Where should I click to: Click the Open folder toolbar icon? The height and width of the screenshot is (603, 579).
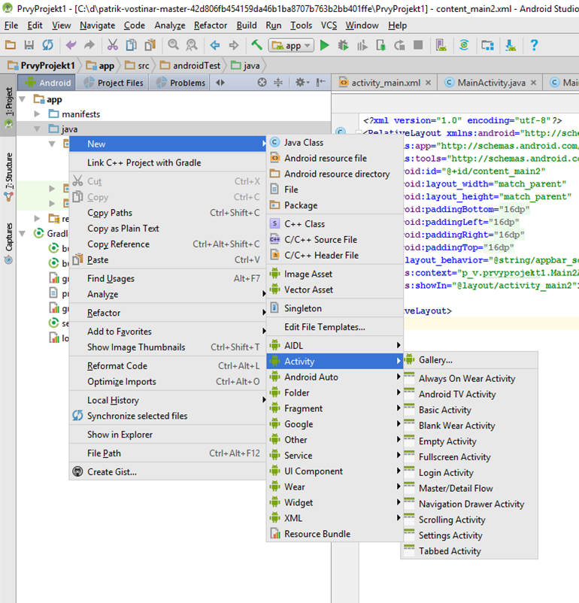click(11, 45)
